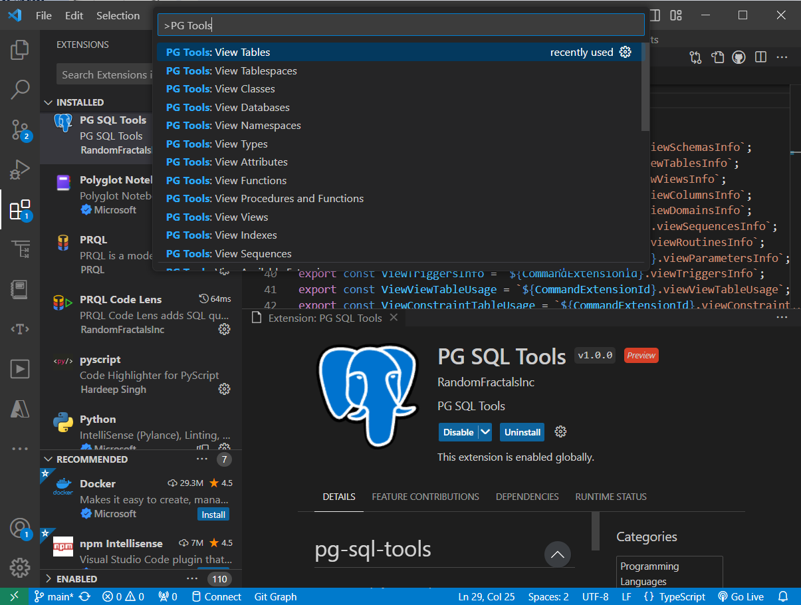Image resolution: width=801 pixels, height=605 pixels.
Task: Open gear next to Uninstall button
Action: tap(560, 431)
